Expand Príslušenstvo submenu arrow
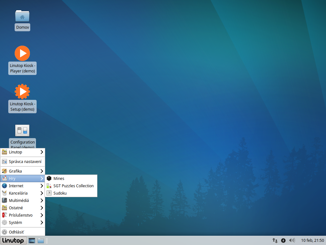The height and width of the screenshot is (245, 326). tap(42, 215)
